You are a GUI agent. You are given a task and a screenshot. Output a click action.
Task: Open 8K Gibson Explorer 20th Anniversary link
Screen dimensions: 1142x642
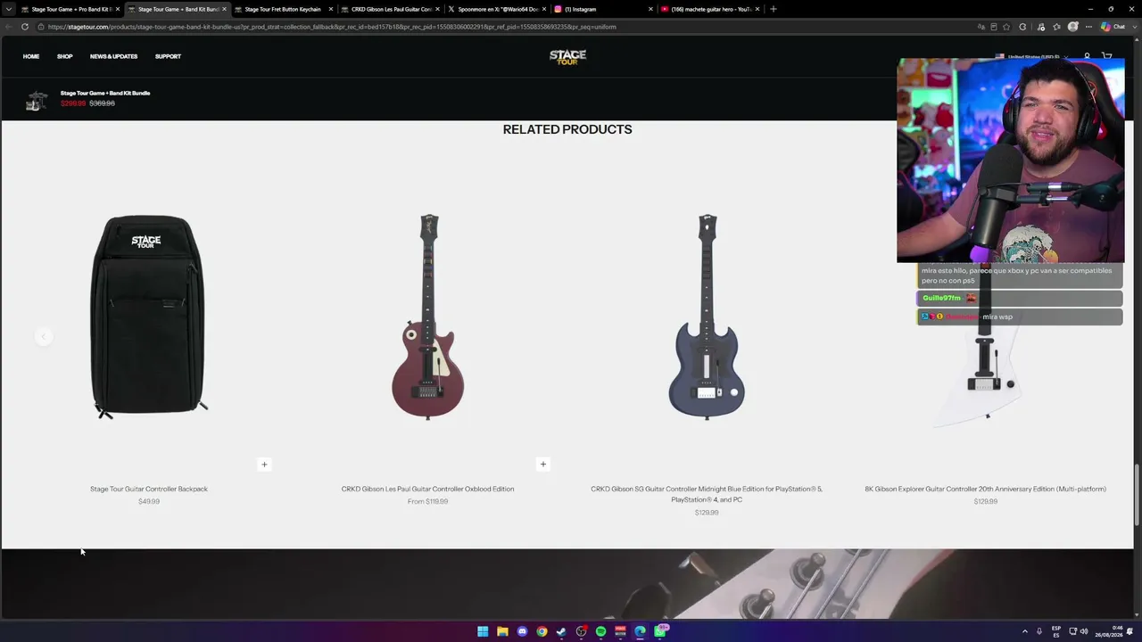click(x=985, y=489)
